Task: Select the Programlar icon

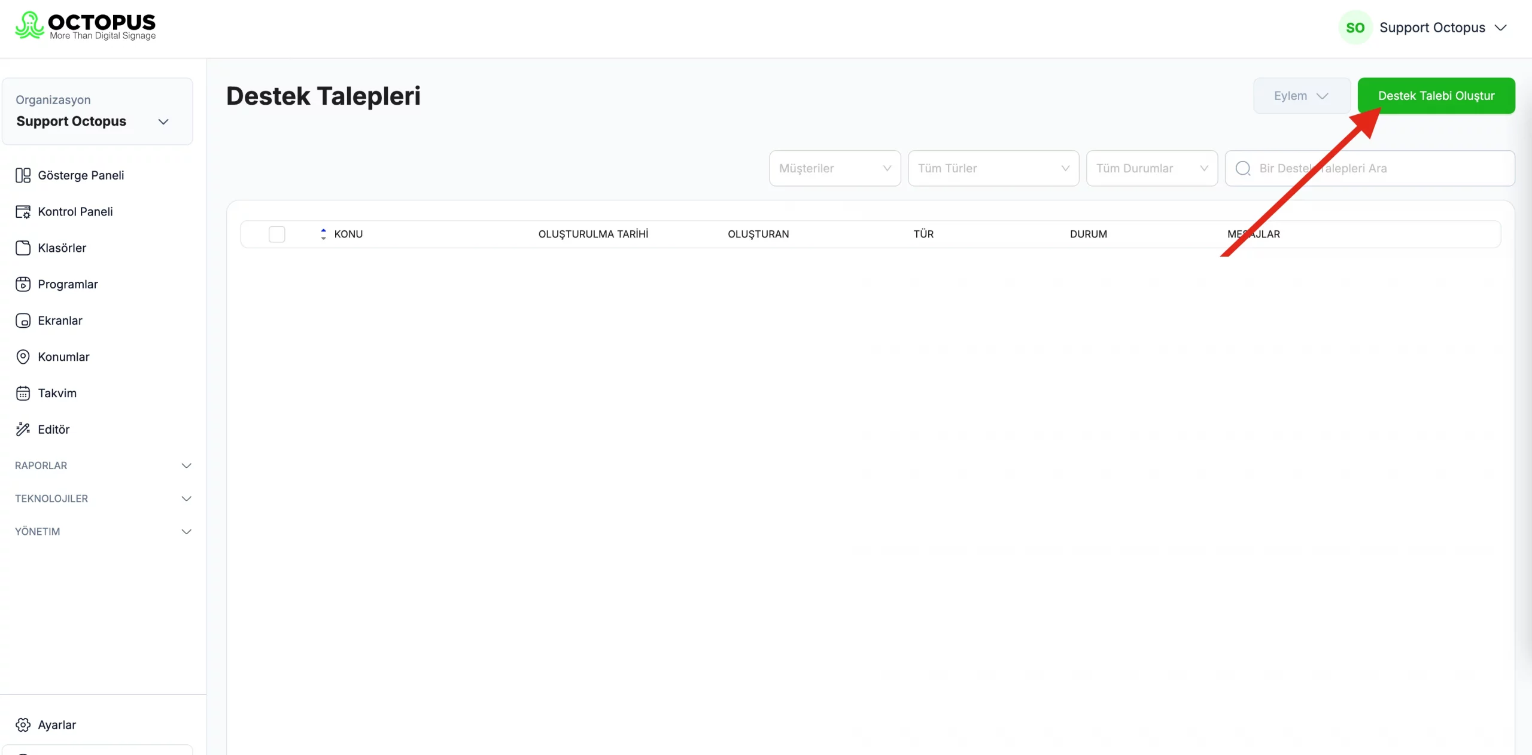Action: pos(23,284)
